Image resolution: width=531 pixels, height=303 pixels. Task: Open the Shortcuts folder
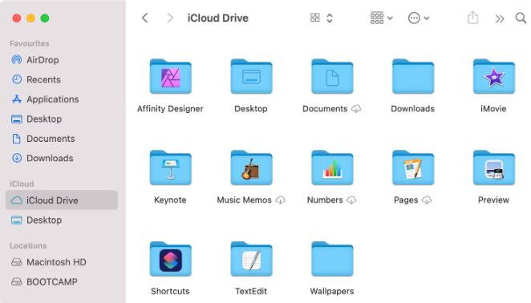(x=170, y=259)
